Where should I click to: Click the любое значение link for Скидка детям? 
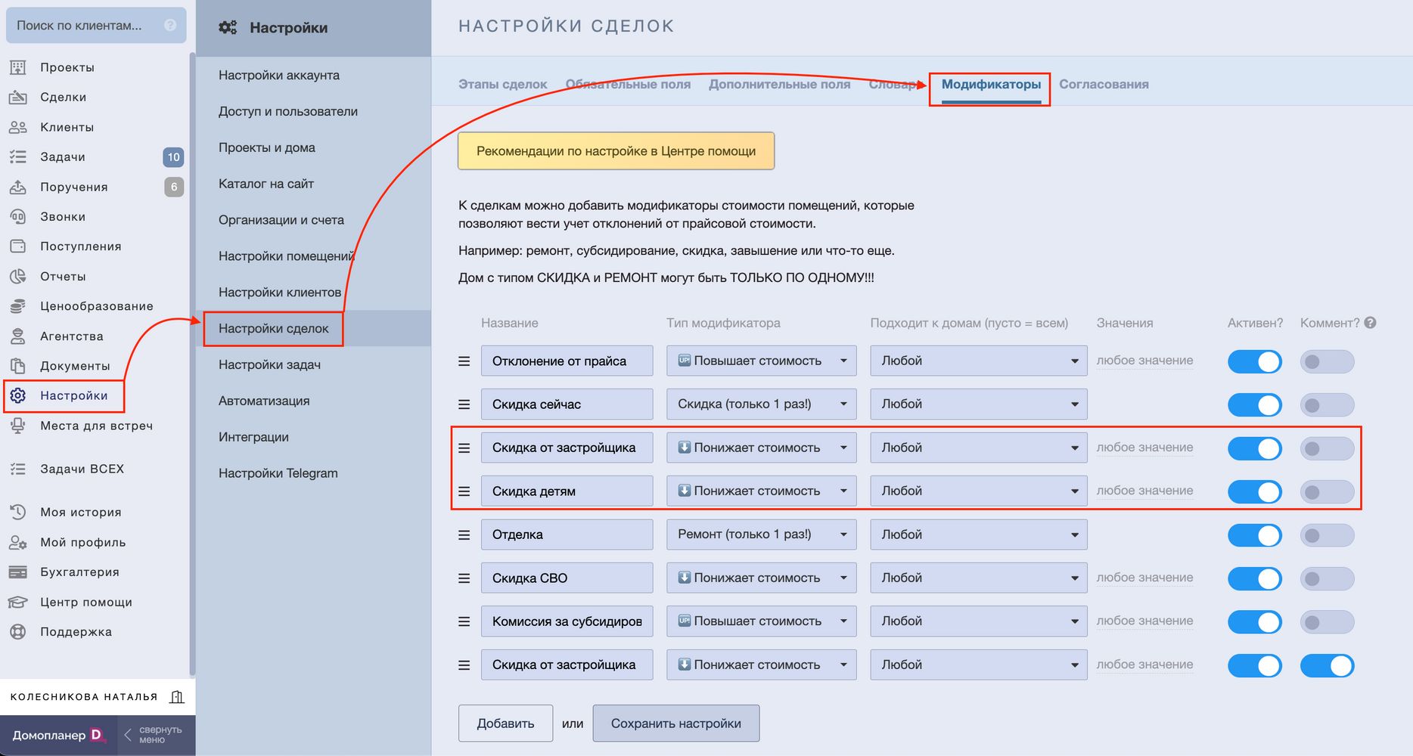1144,491
